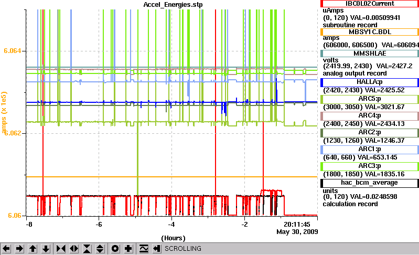Click the 20:11:45 timestamp
Viewport: 419px width, 255px height.
point(297,224)
